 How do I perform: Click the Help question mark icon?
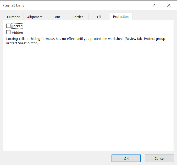coord(154,5)
